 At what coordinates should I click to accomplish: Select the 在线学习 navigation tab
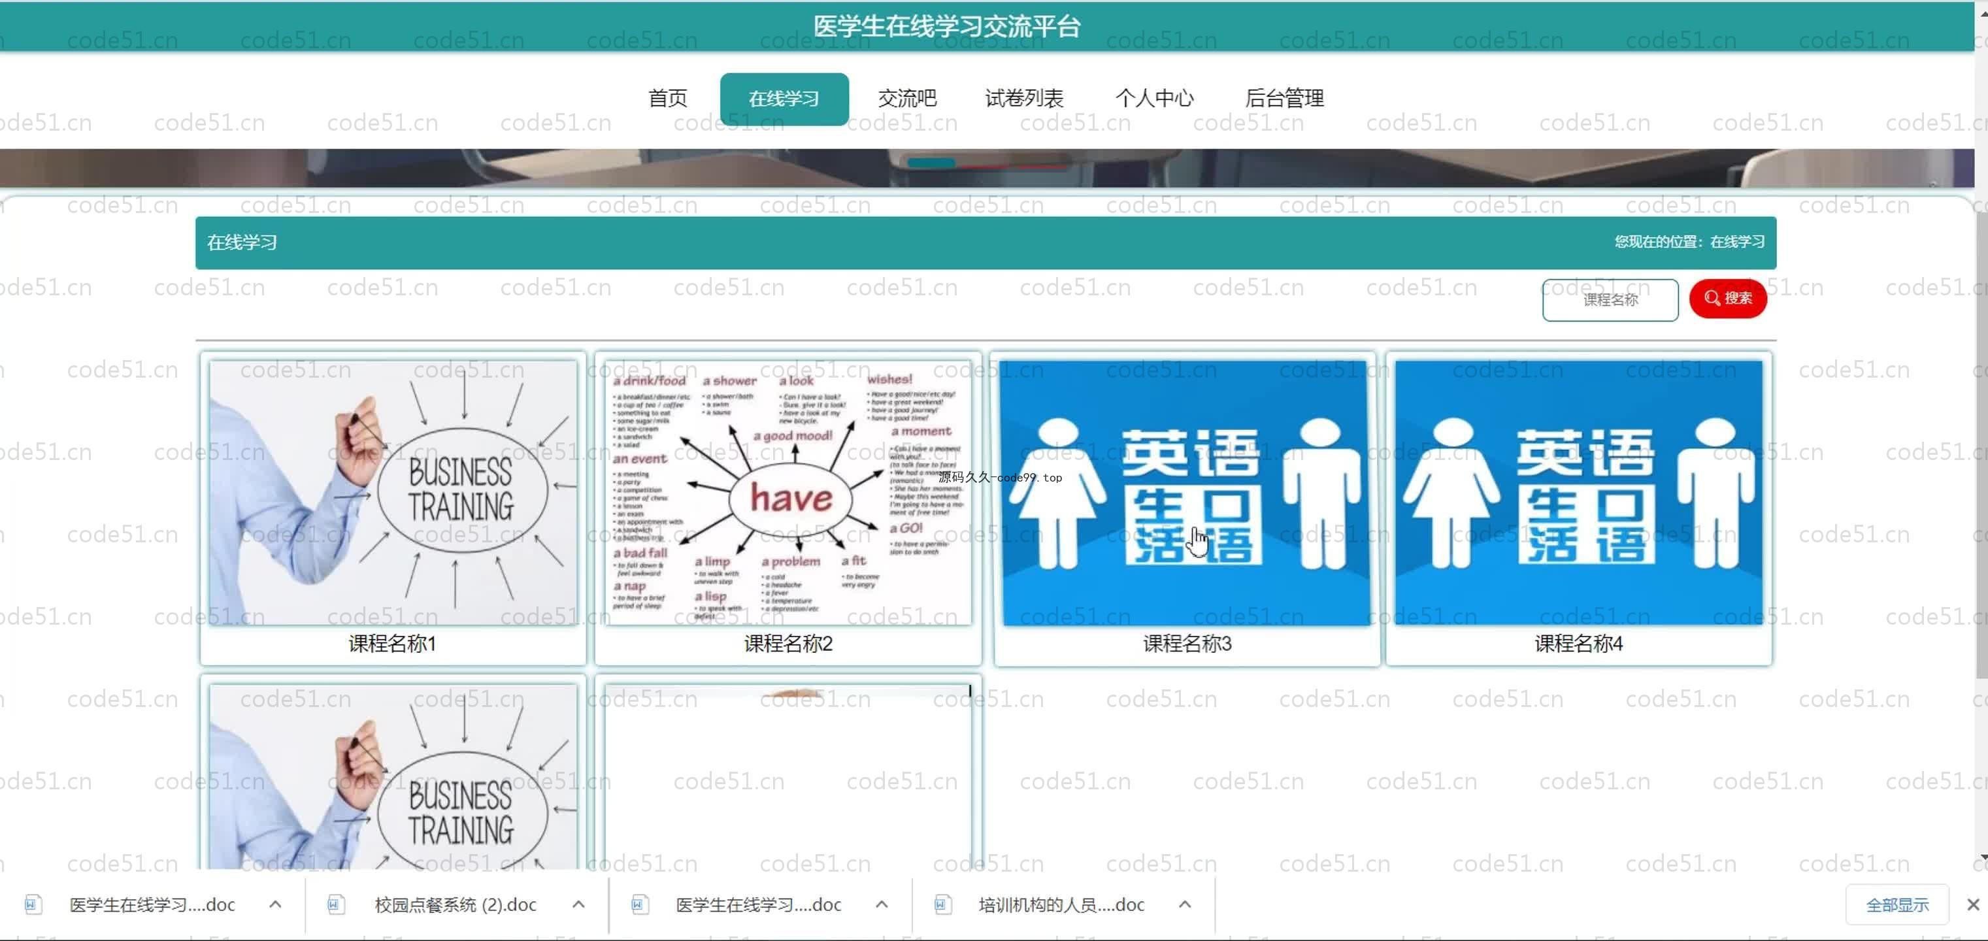[x=784, y=99]
